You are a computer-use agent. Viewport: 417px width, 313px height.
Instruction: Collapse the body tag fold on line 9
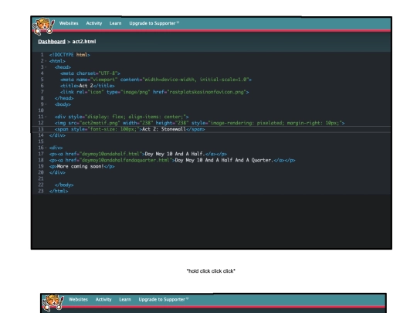tap(46, 104)
